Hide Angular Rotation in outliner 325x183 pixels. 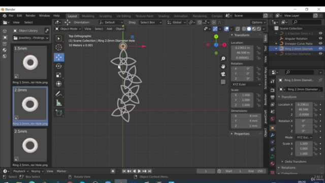click(320, 39)
